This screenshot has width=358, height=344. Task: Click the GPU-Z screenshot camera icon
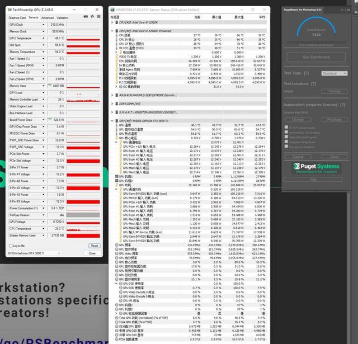pyautogui.click(x=87, y=17)
